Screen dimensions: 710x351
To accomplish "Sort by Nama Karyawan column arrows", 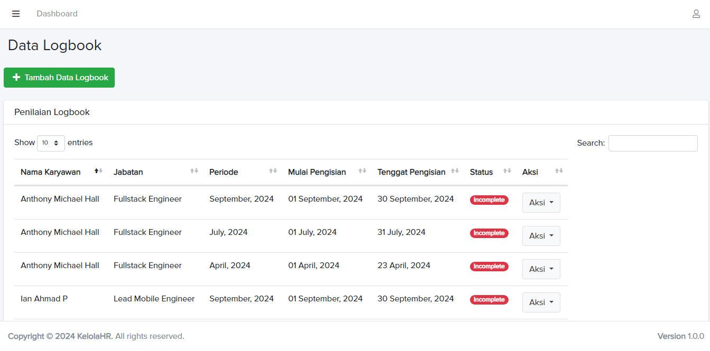I will [x=98, y=171].
